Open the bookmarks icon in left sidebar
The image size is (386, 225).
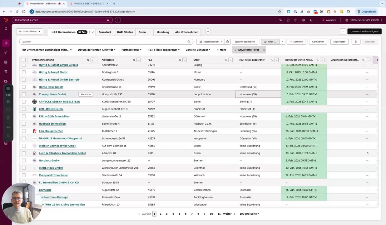coord(6,29)
